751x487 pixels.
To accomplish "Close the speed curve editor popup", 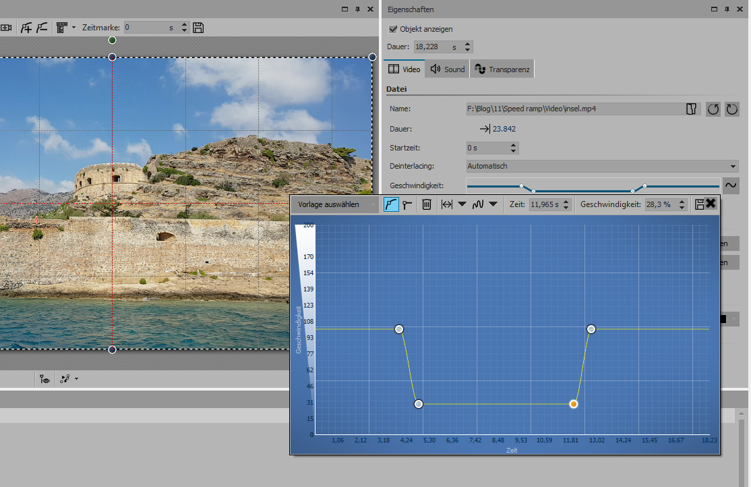I will click(711, 203).
